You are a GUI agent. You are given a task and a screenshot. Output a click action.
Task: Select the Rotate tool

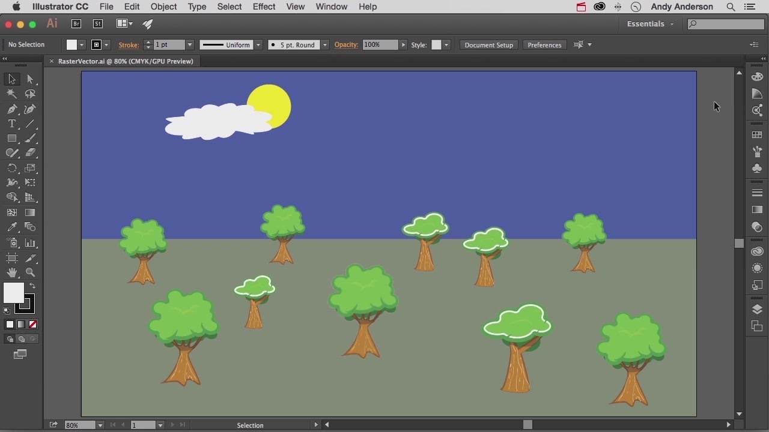pos(11,168)
